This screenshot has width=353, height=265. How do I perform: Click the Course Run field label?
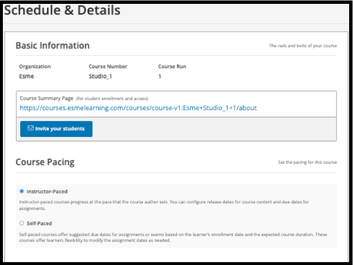click(x=172, y=66)
